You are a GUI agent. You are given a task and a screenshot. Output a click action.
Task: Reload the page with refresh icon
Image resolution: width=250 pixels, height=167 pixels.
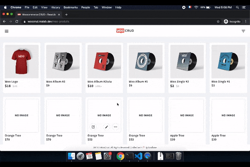coord(17,21)
